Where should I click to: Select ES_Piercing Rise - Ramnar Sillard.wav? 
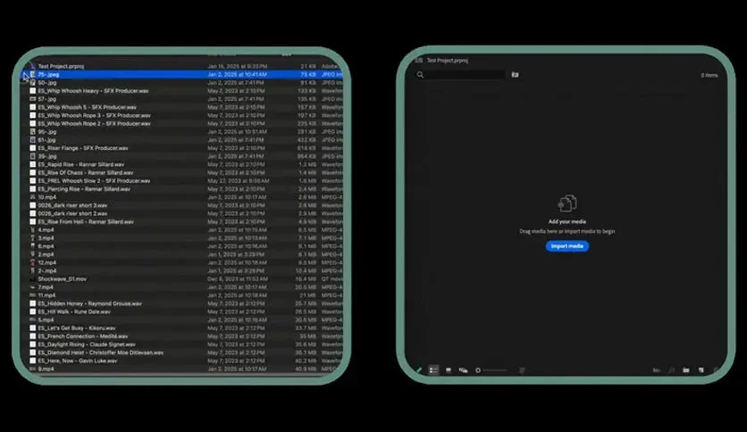[x=84, y=189]
